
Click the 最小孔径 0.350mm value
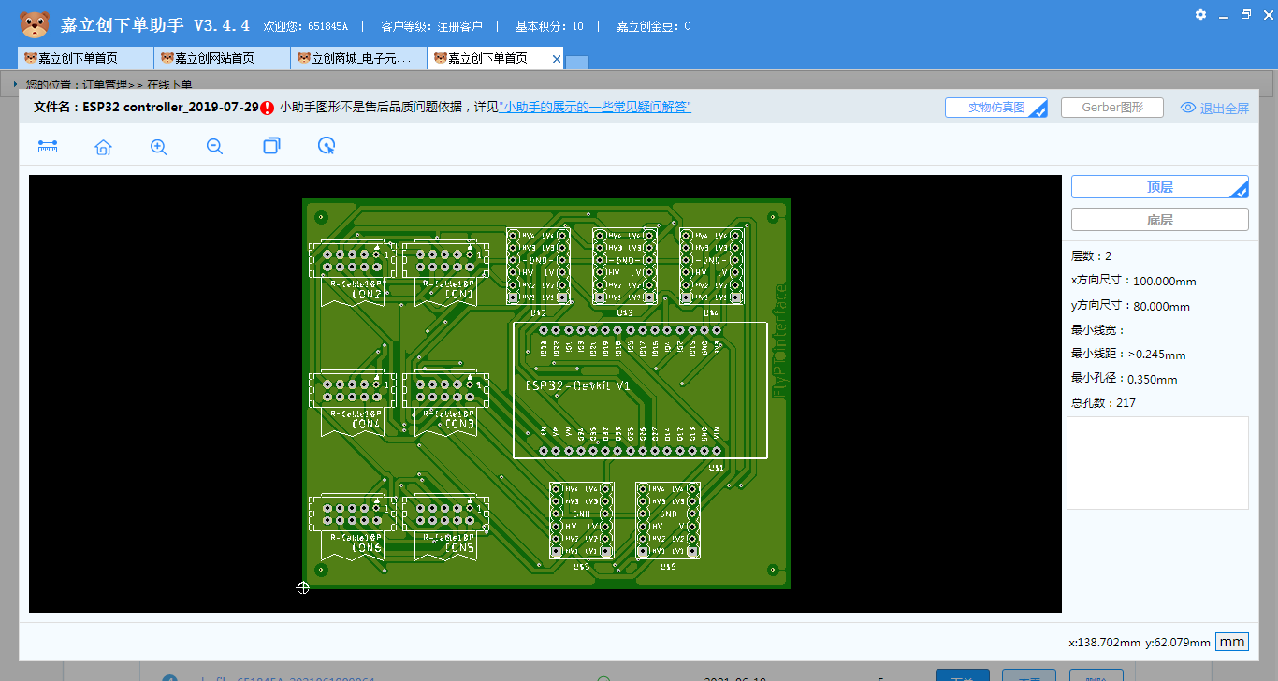point(1152,379)
